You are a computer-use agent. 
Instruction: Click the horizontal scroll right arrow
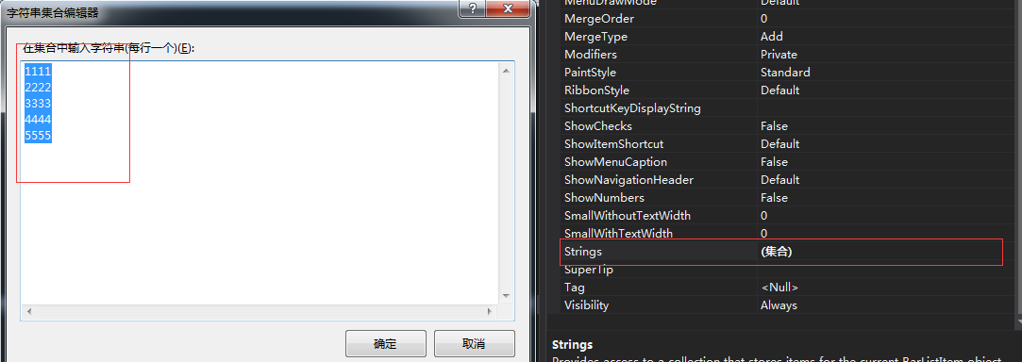pyautogui.click(x=490, y=312)
